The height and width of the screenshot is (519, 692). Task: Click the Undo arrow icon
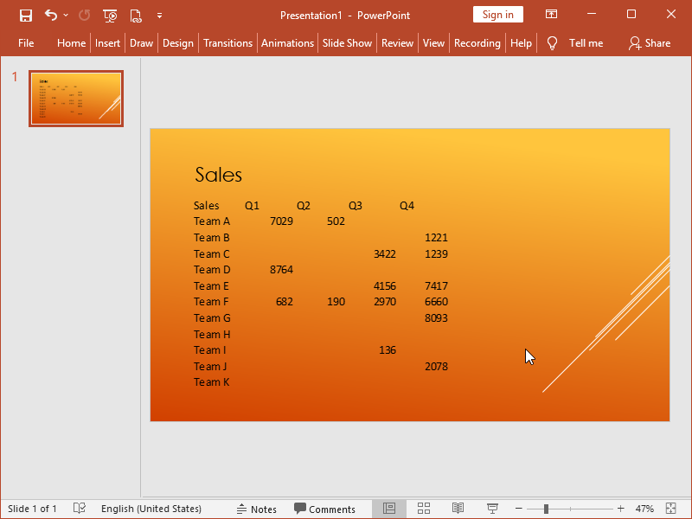coord(51,16)
